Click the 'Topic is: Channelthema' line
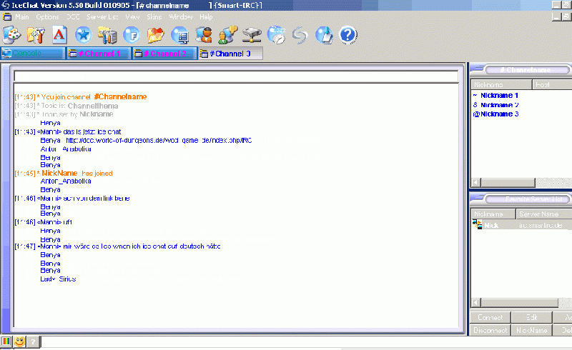Screen dimensions: 572x350 pyautogui.click(x=66, y=106)
